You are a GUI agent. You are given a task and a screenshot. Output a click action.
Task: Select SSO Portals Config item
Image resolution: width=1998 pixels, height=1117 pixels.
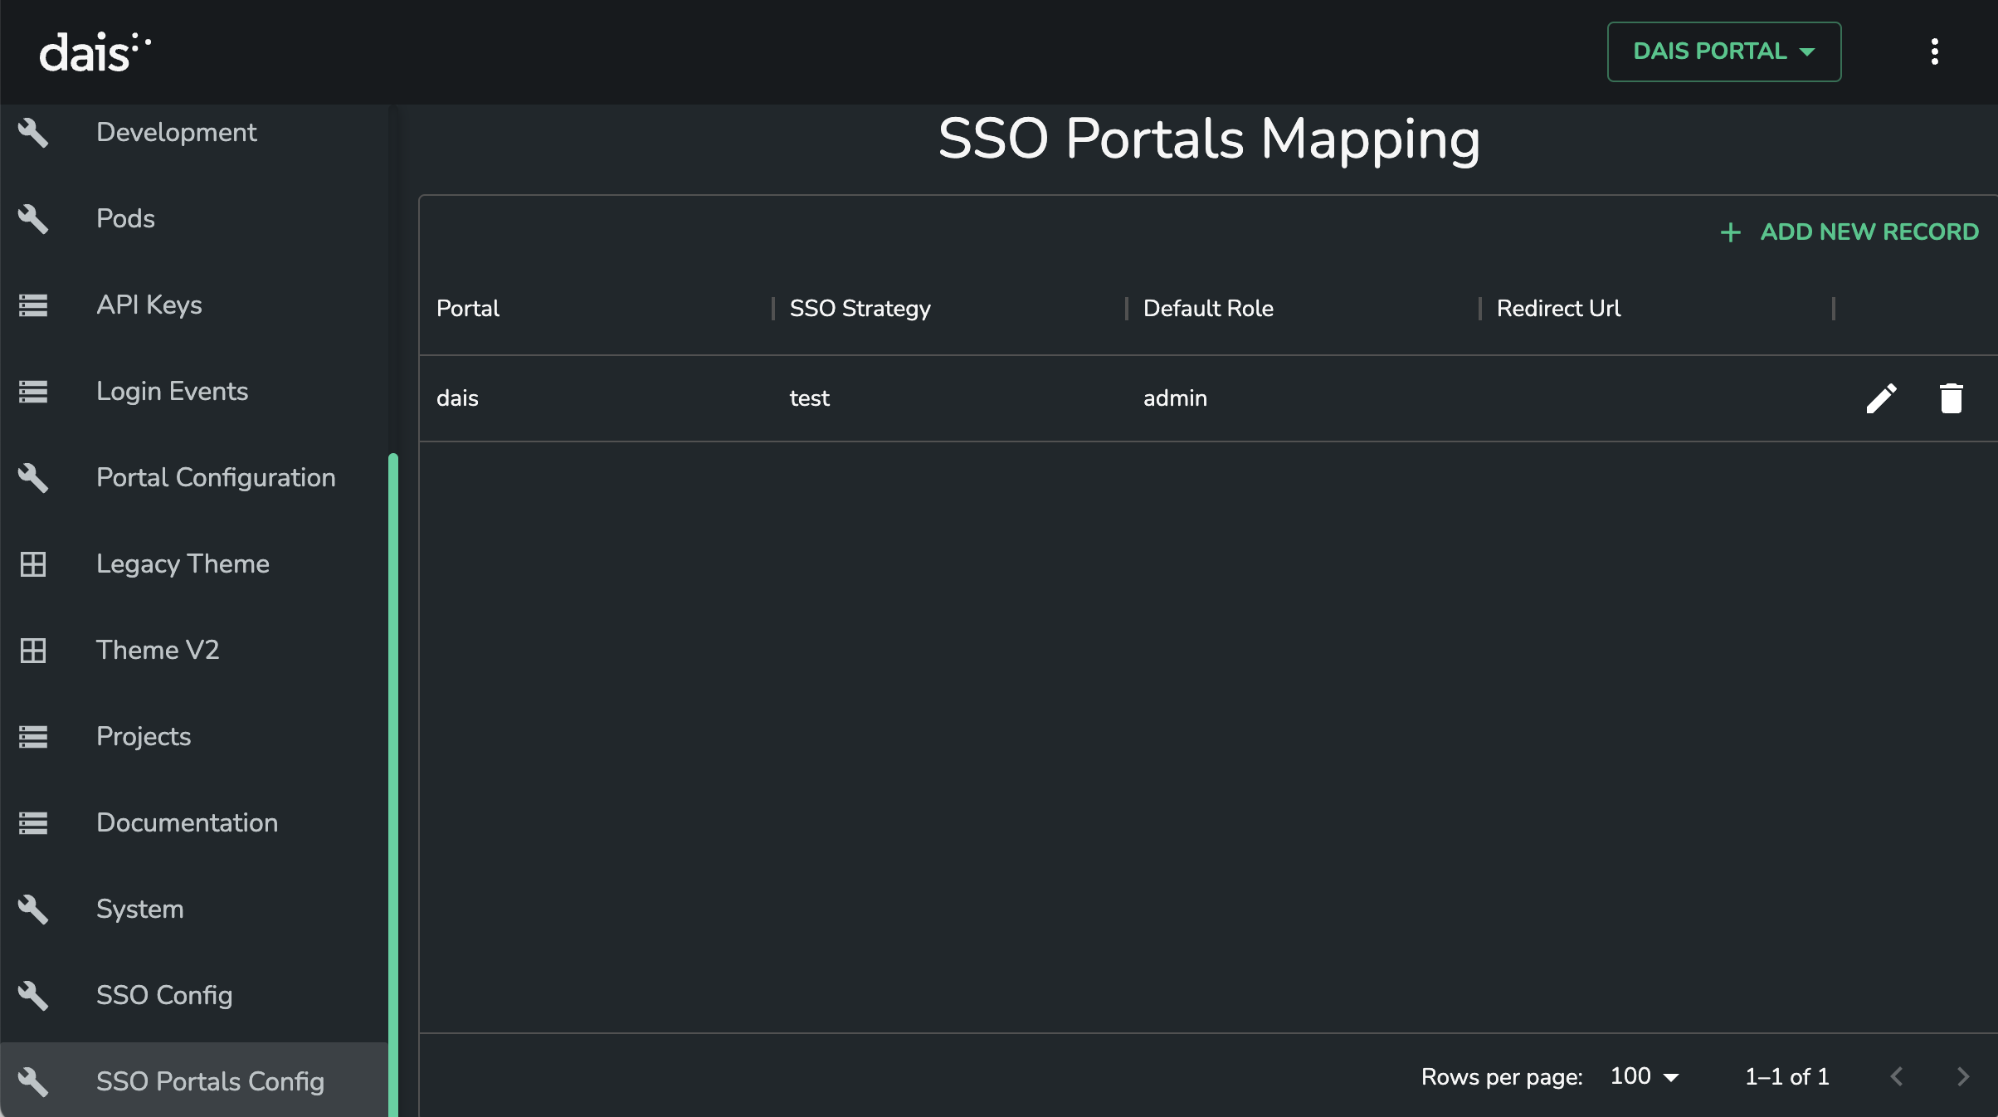click(193, 1080)
